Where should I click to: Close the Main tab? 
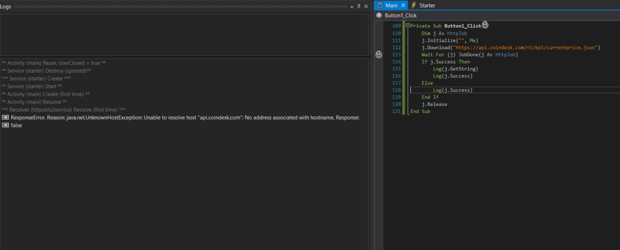point(403,5)
